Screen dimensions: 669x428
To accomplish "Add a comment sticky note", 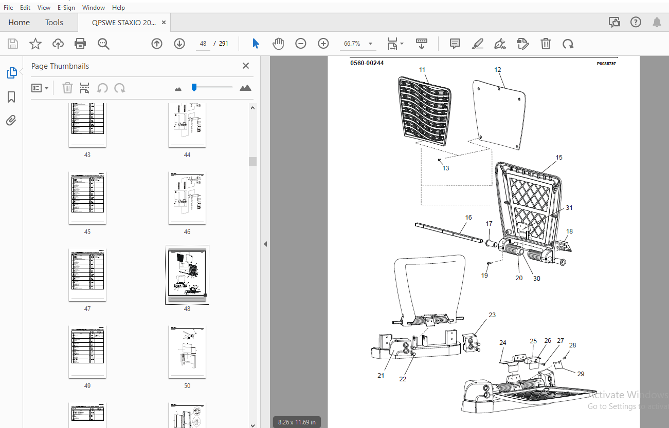I will pyautogui.click(x=455, y=44).
